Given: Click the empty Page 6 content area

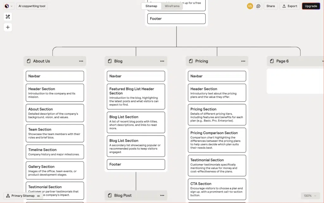Looking at the screenshot, I should click(296, 81).
